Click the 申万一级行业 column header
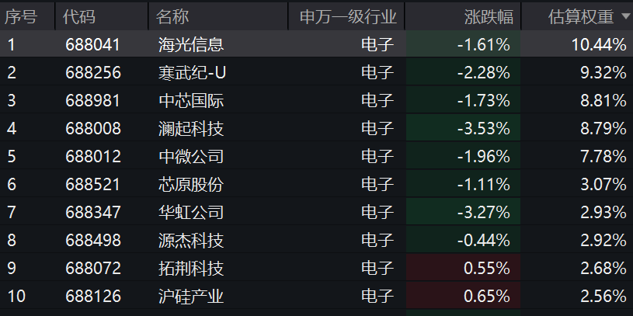633x316 pixels. click(348, 16)
